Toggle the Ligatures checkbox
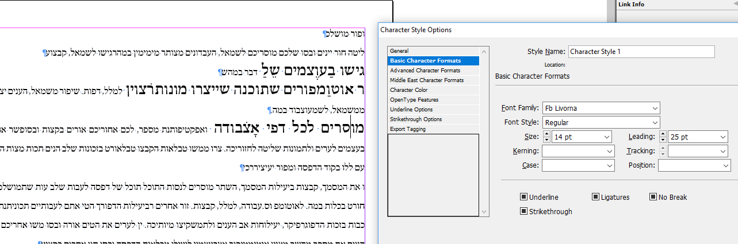 (x=595, y=197)
